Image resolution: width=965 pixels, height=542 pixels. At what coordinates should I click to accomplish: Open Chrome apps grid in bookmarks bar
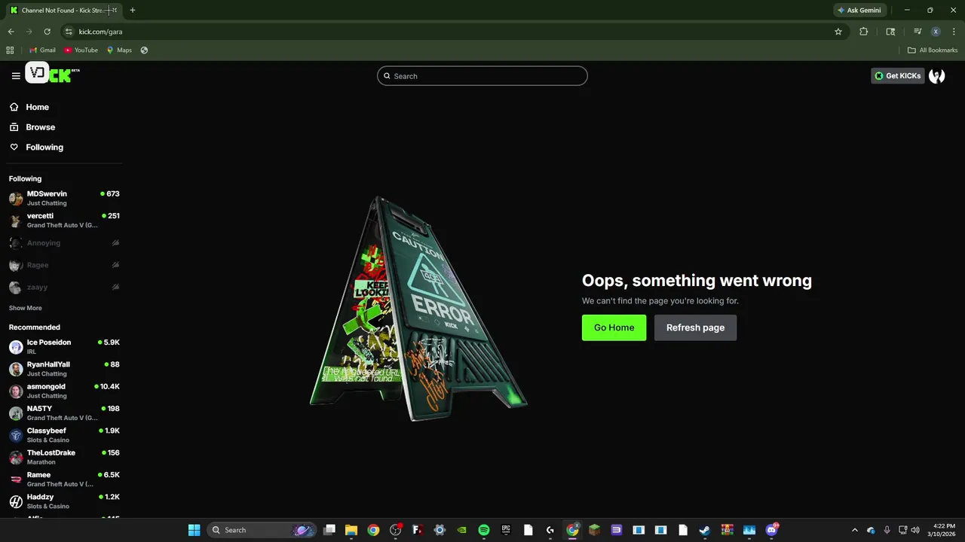point(10,50)
